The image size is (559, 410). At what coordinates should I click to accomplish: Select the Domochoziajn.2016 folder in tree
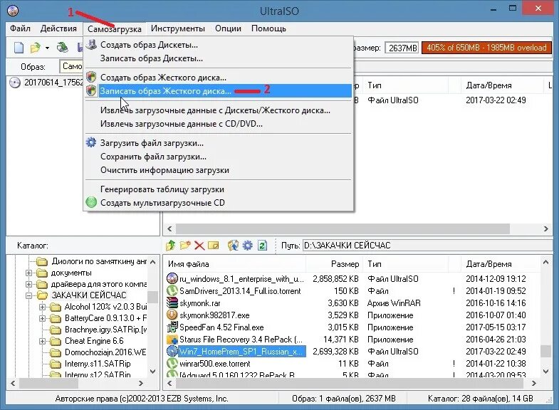(x=105, y=352)
